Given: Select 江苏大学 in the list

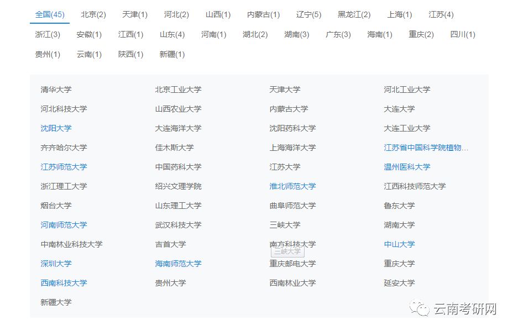Looking at the screenshot, I should pyautogui.click(x=285, y=167).
